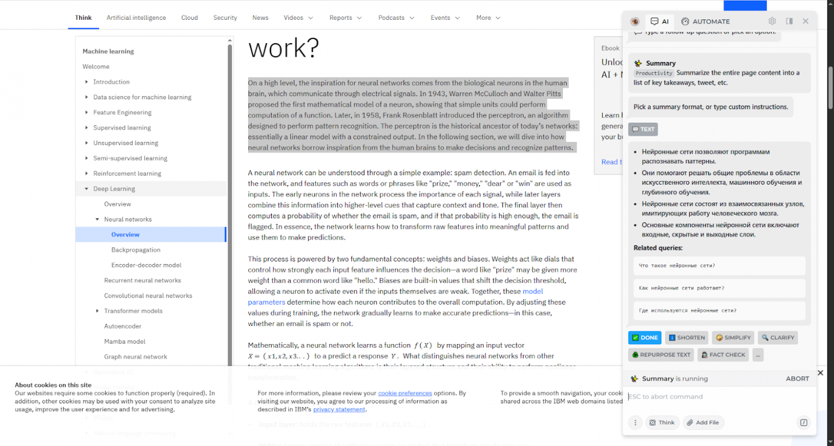Screen dimensions: 834x446
Task: Open the IBM privacy statement link
Action: tap(339, 410)
